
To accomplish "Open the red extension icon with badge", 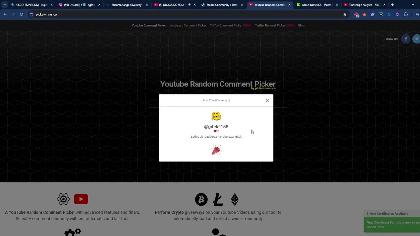I will pyautogui.click(x=356, y=14).
